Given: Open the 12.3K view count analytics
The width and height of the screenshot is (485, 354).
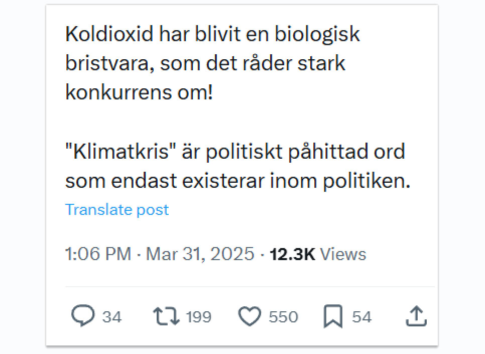Looking at the screenshot, I should tap(292, 254).
